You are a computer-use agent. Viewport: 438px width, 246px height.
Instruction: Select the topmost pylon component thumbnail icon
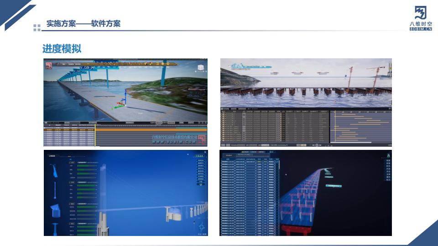(x=55, y=170)
